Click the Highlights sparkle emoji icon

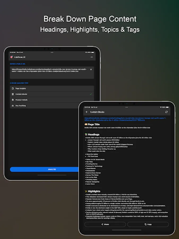[x=86, y=191]
